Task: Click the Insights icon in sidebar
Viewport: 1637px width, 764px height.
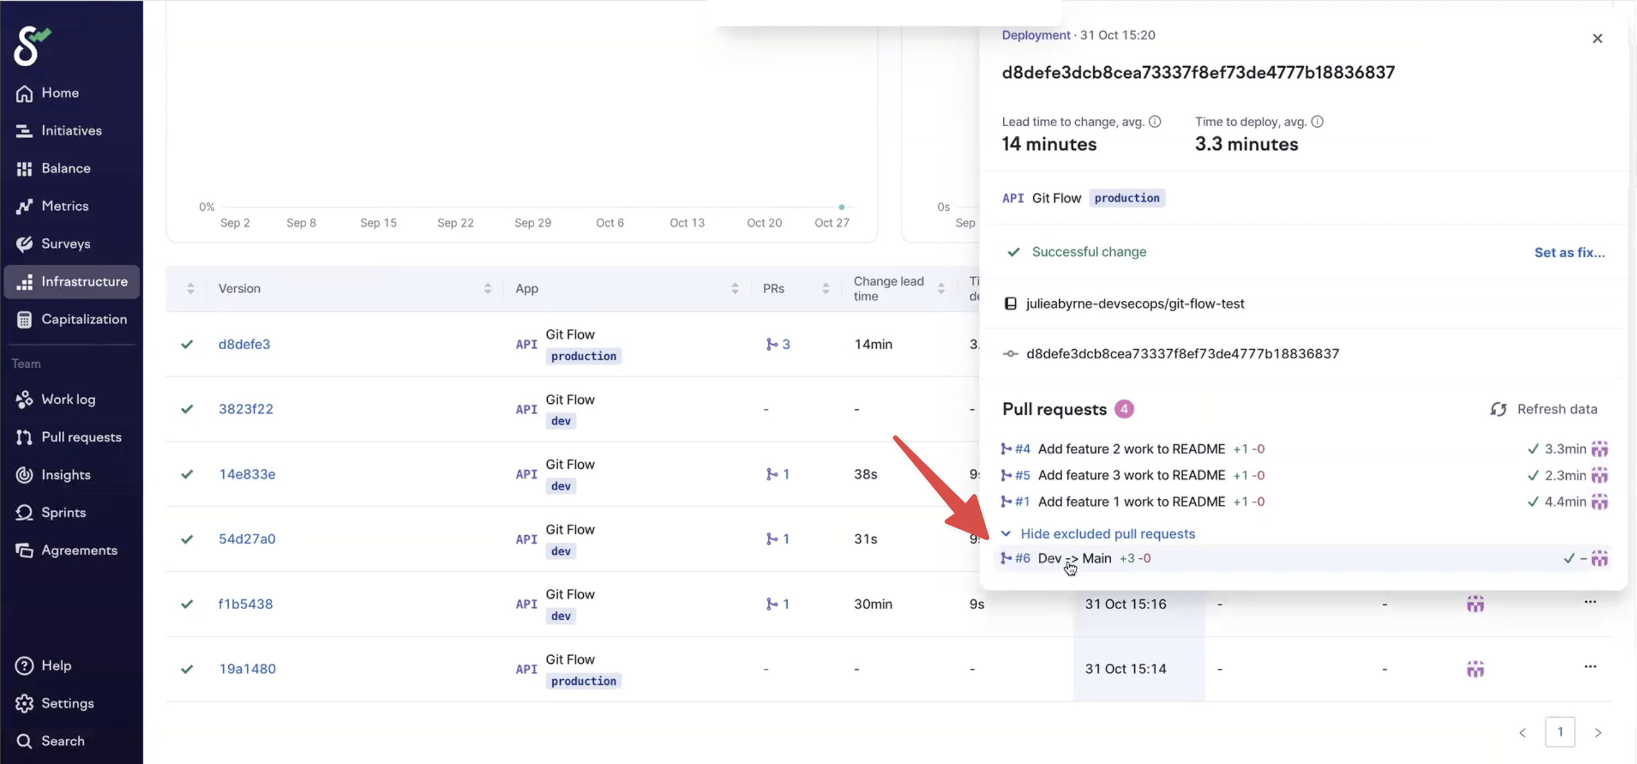Action: 24,475
